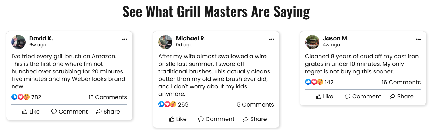Open Jason M.'s profile avatar
Screen dimensions: 443x130
pos(312,42)
